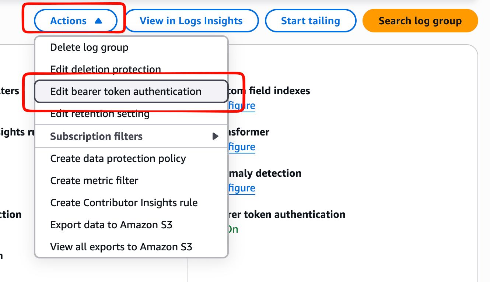This screenshot has height=282, width=490.
Task: Open View all exports to Amazon S3
Action: tap(121, 247)
